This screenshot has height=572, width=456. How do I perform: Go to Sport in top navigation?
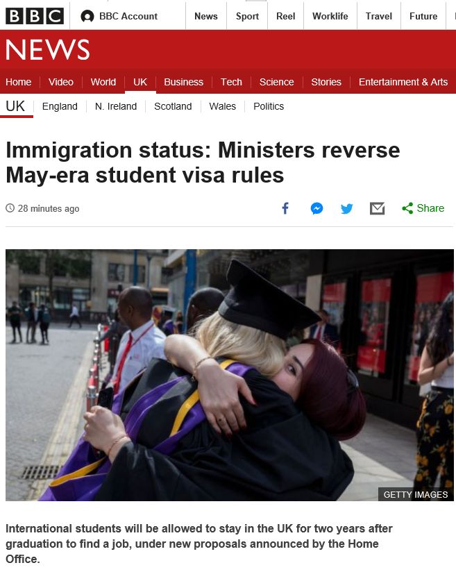[x=247, y=17]
